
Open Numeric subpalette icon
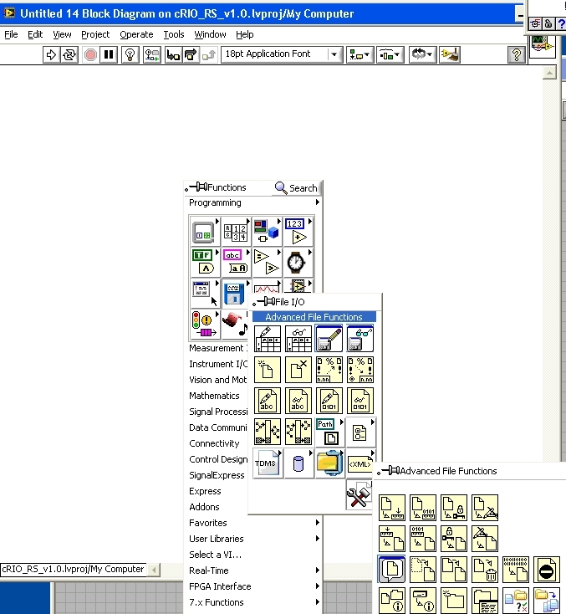pyautogui.click(x=298, y=232)
